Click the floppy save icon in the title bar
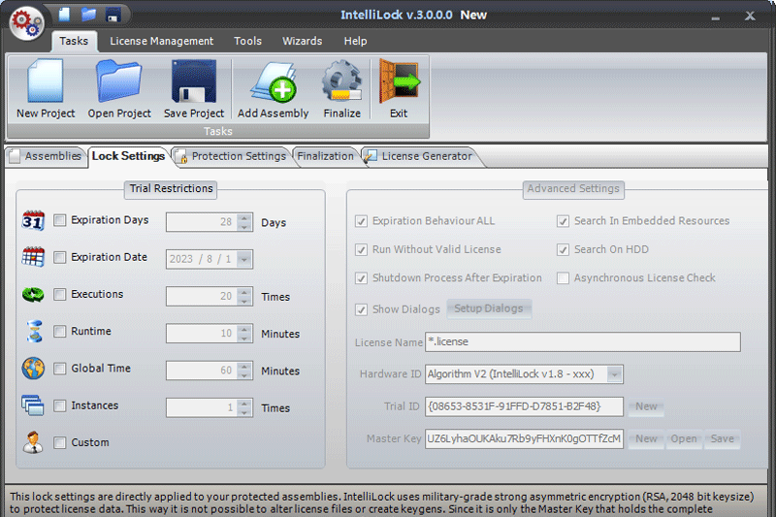 pos(113,15)
